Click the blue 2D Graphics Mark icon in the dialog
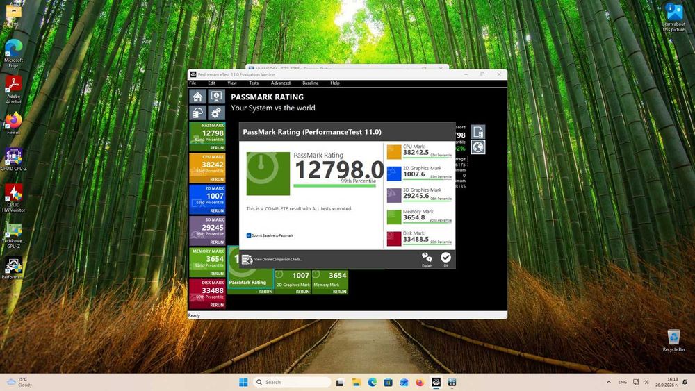Viewport: 695px width, 391px height. 393,174
